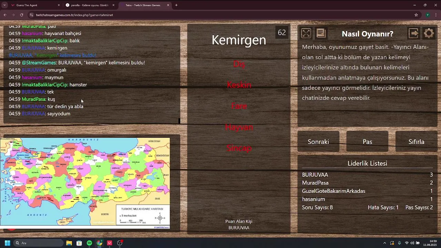Close the Guess The Agent tab

59,5
